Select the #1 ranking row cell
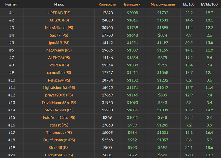 point(11,13)
